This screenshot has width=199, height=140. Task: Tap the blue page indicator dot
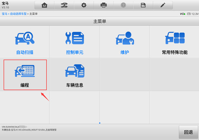click(100, 123)
